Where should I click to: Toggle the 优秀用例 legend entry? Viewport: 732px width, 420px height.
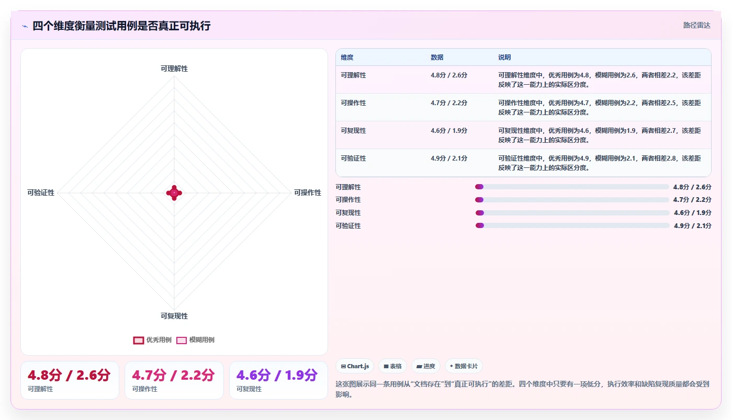click(x=152, y=340)
